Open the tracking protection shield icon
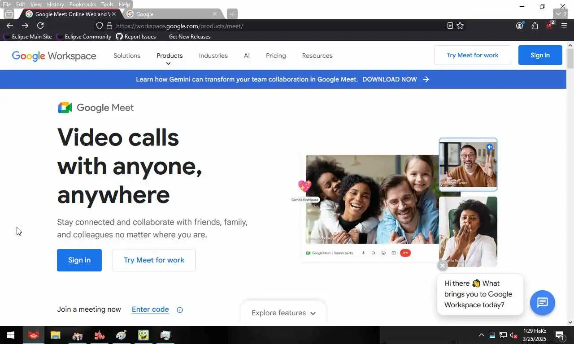Viewport: 574px width, 344px height. tap(100, 26)
